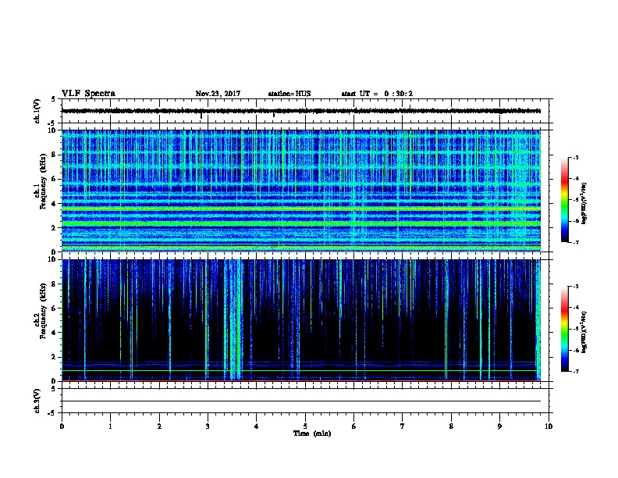
Task: Click time axis tick label "3"
Action: tap(208, 426)
